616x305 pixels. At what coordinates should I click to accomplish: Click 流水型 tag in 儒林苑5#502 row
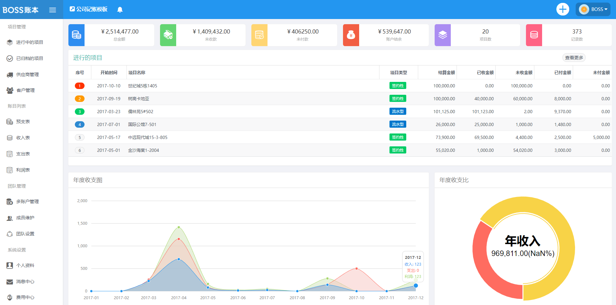coord(398,111)
